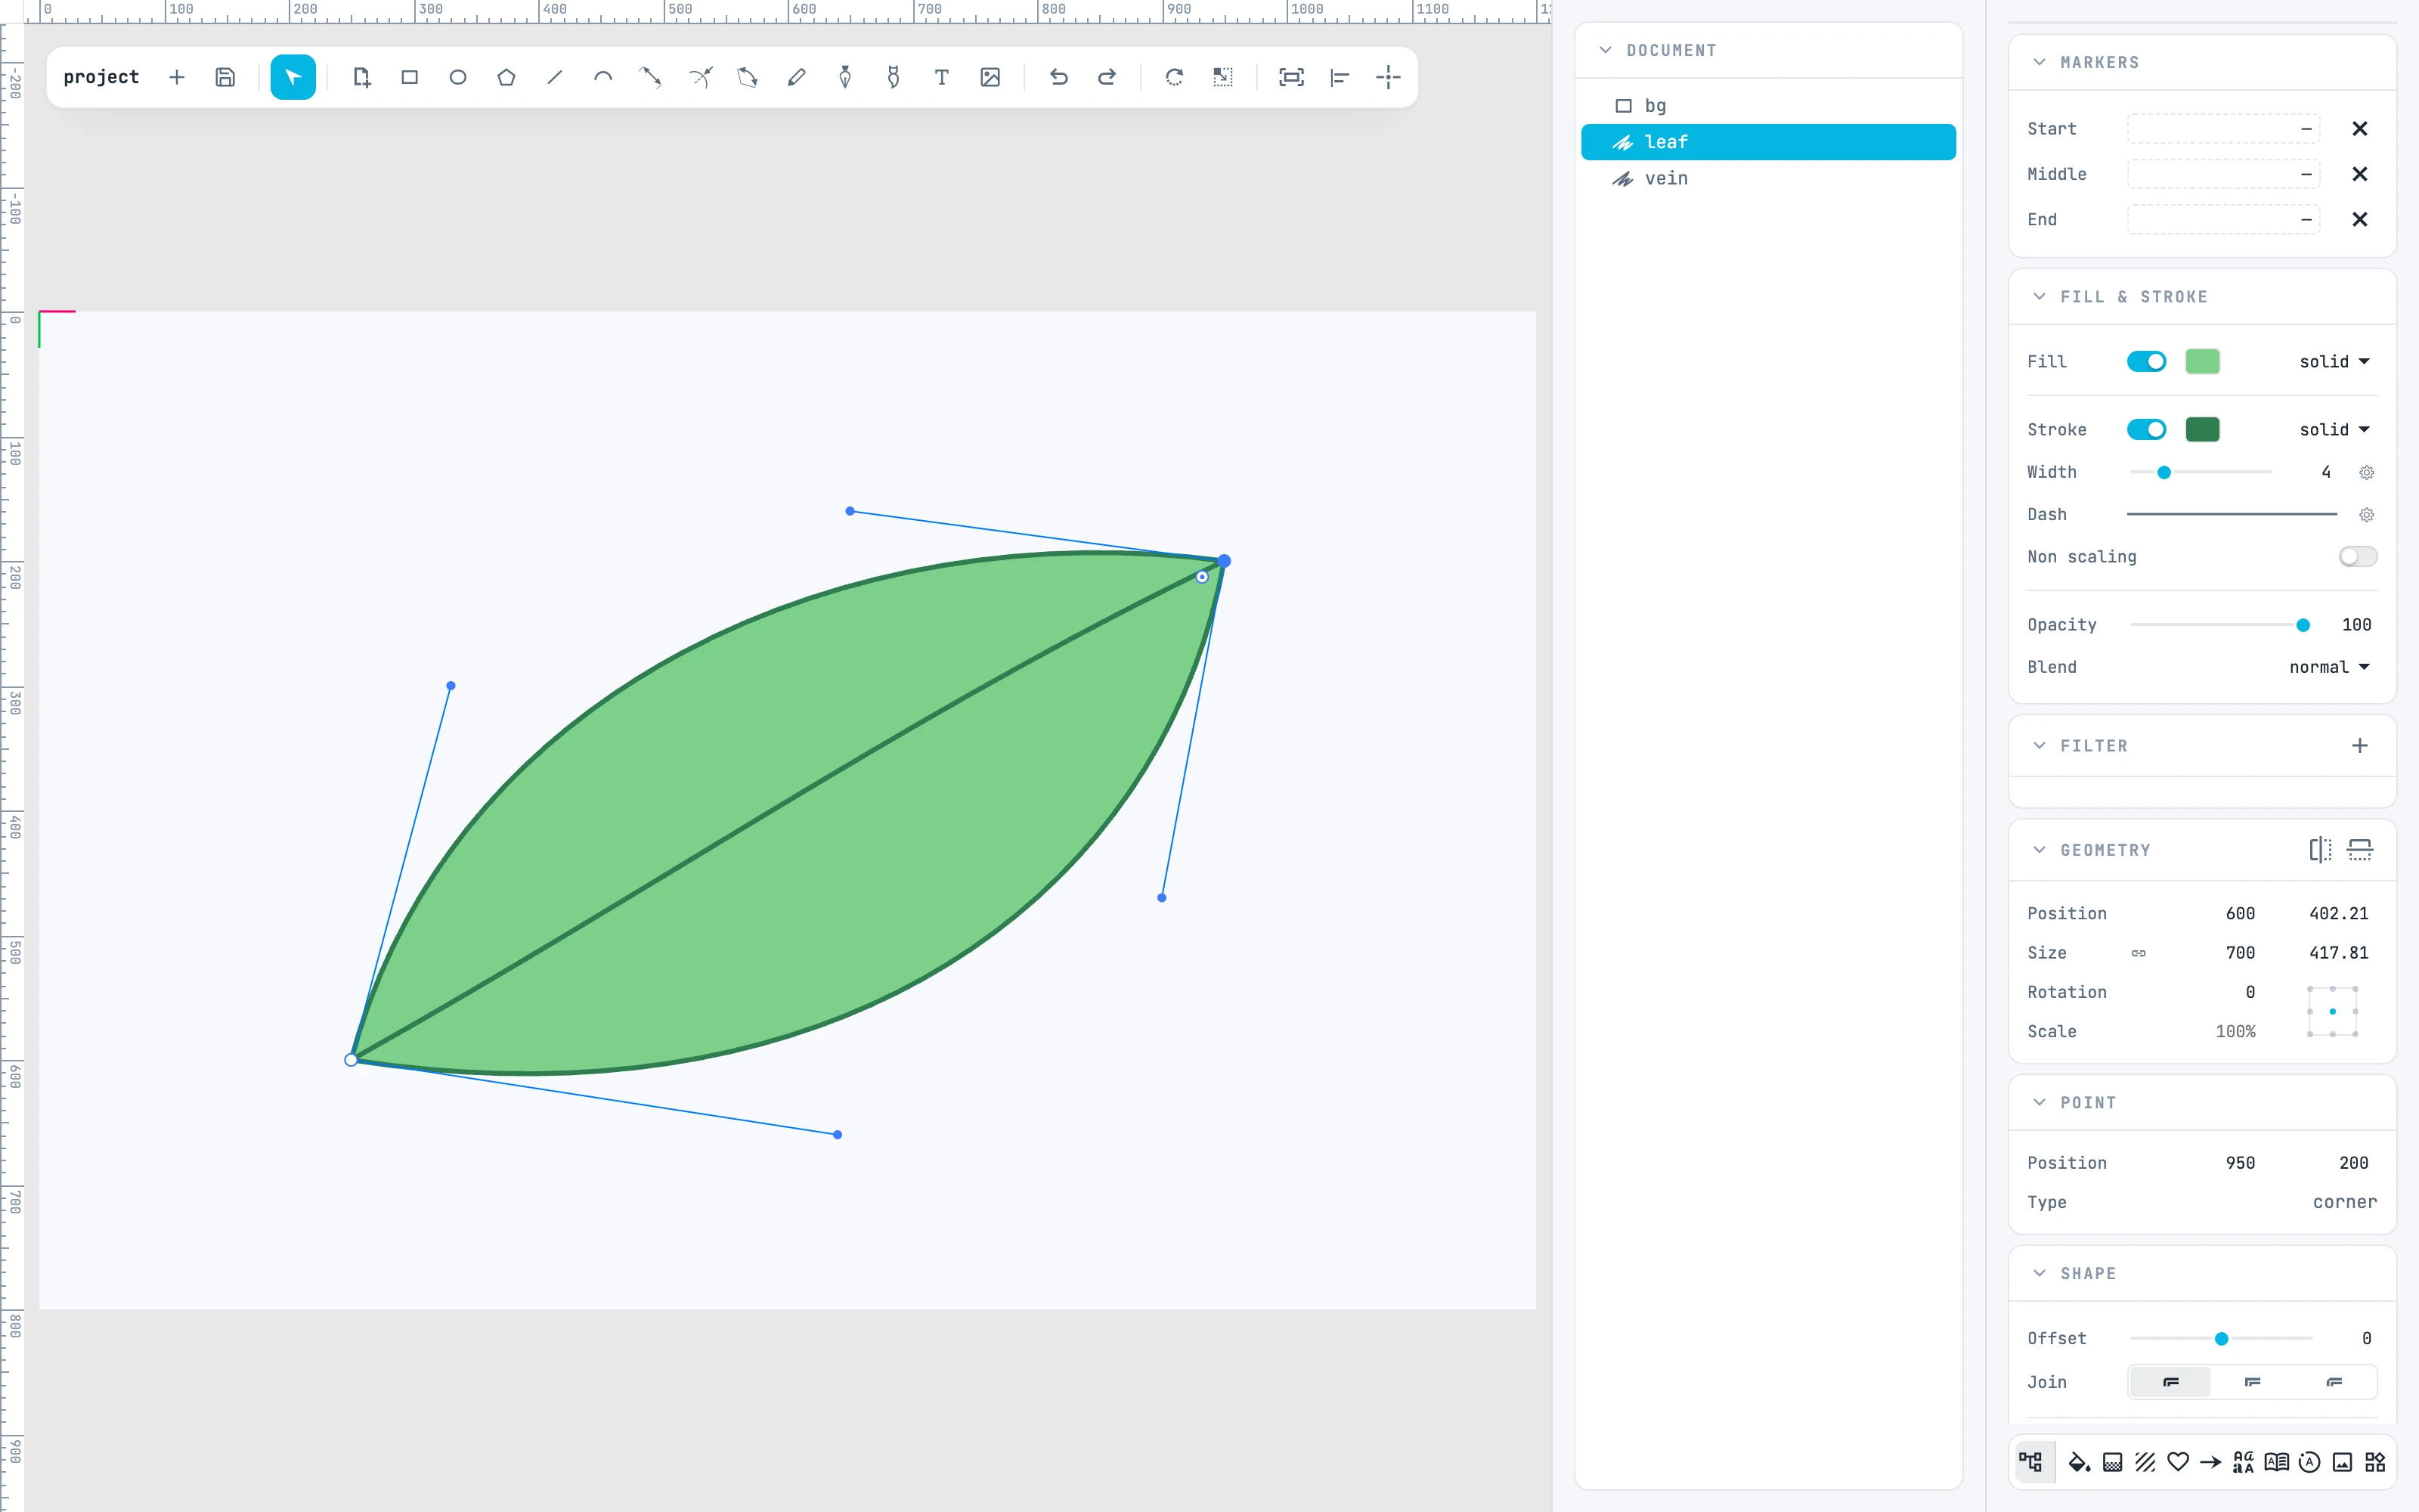Open the Fill type solid dropdown
Screen dimensions: 2419x1512
click(2335, 361)
